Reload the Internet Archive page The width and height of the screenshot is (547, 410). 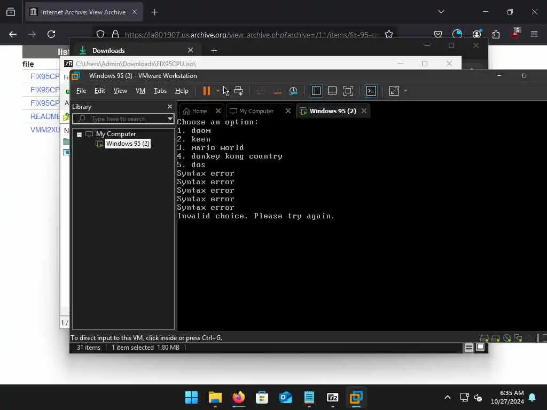[x=51, y=34]
